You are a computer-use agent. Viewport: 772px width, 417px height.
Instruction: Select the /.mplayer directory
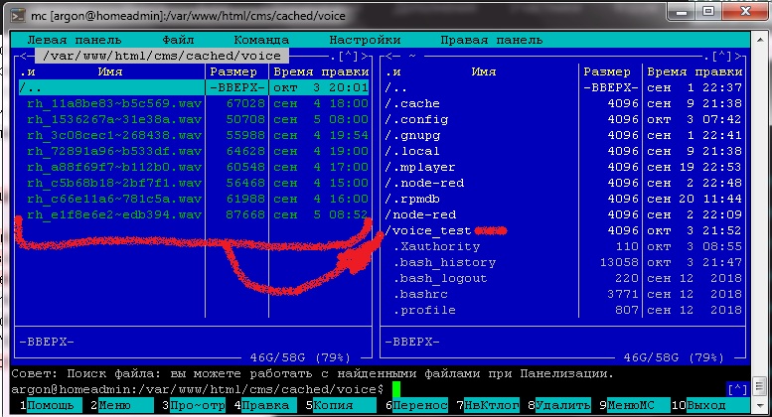pos(420,167)
